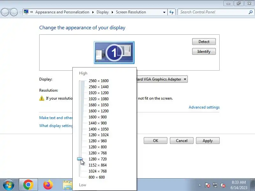Choose the 1280 × 768 resolution

click(98, 153)
